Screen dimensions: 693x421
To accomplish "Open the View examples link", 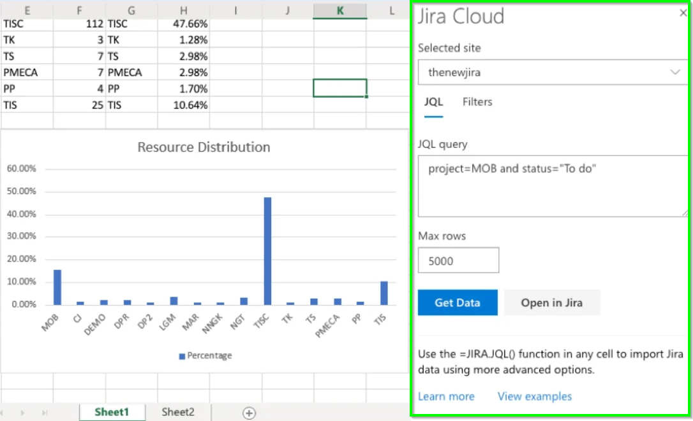I will (534, 396).
